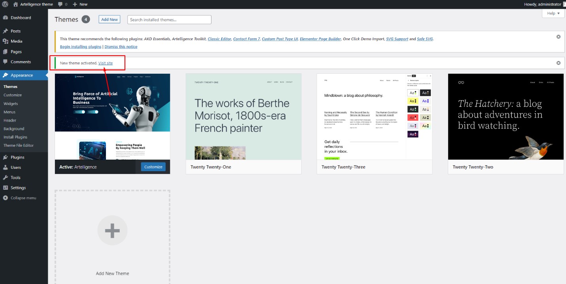The height and width of the screenshot is (284, 566).
Task: Open the Twenty Twenty-Three theme thumbnail
Action: click(375, 117)
